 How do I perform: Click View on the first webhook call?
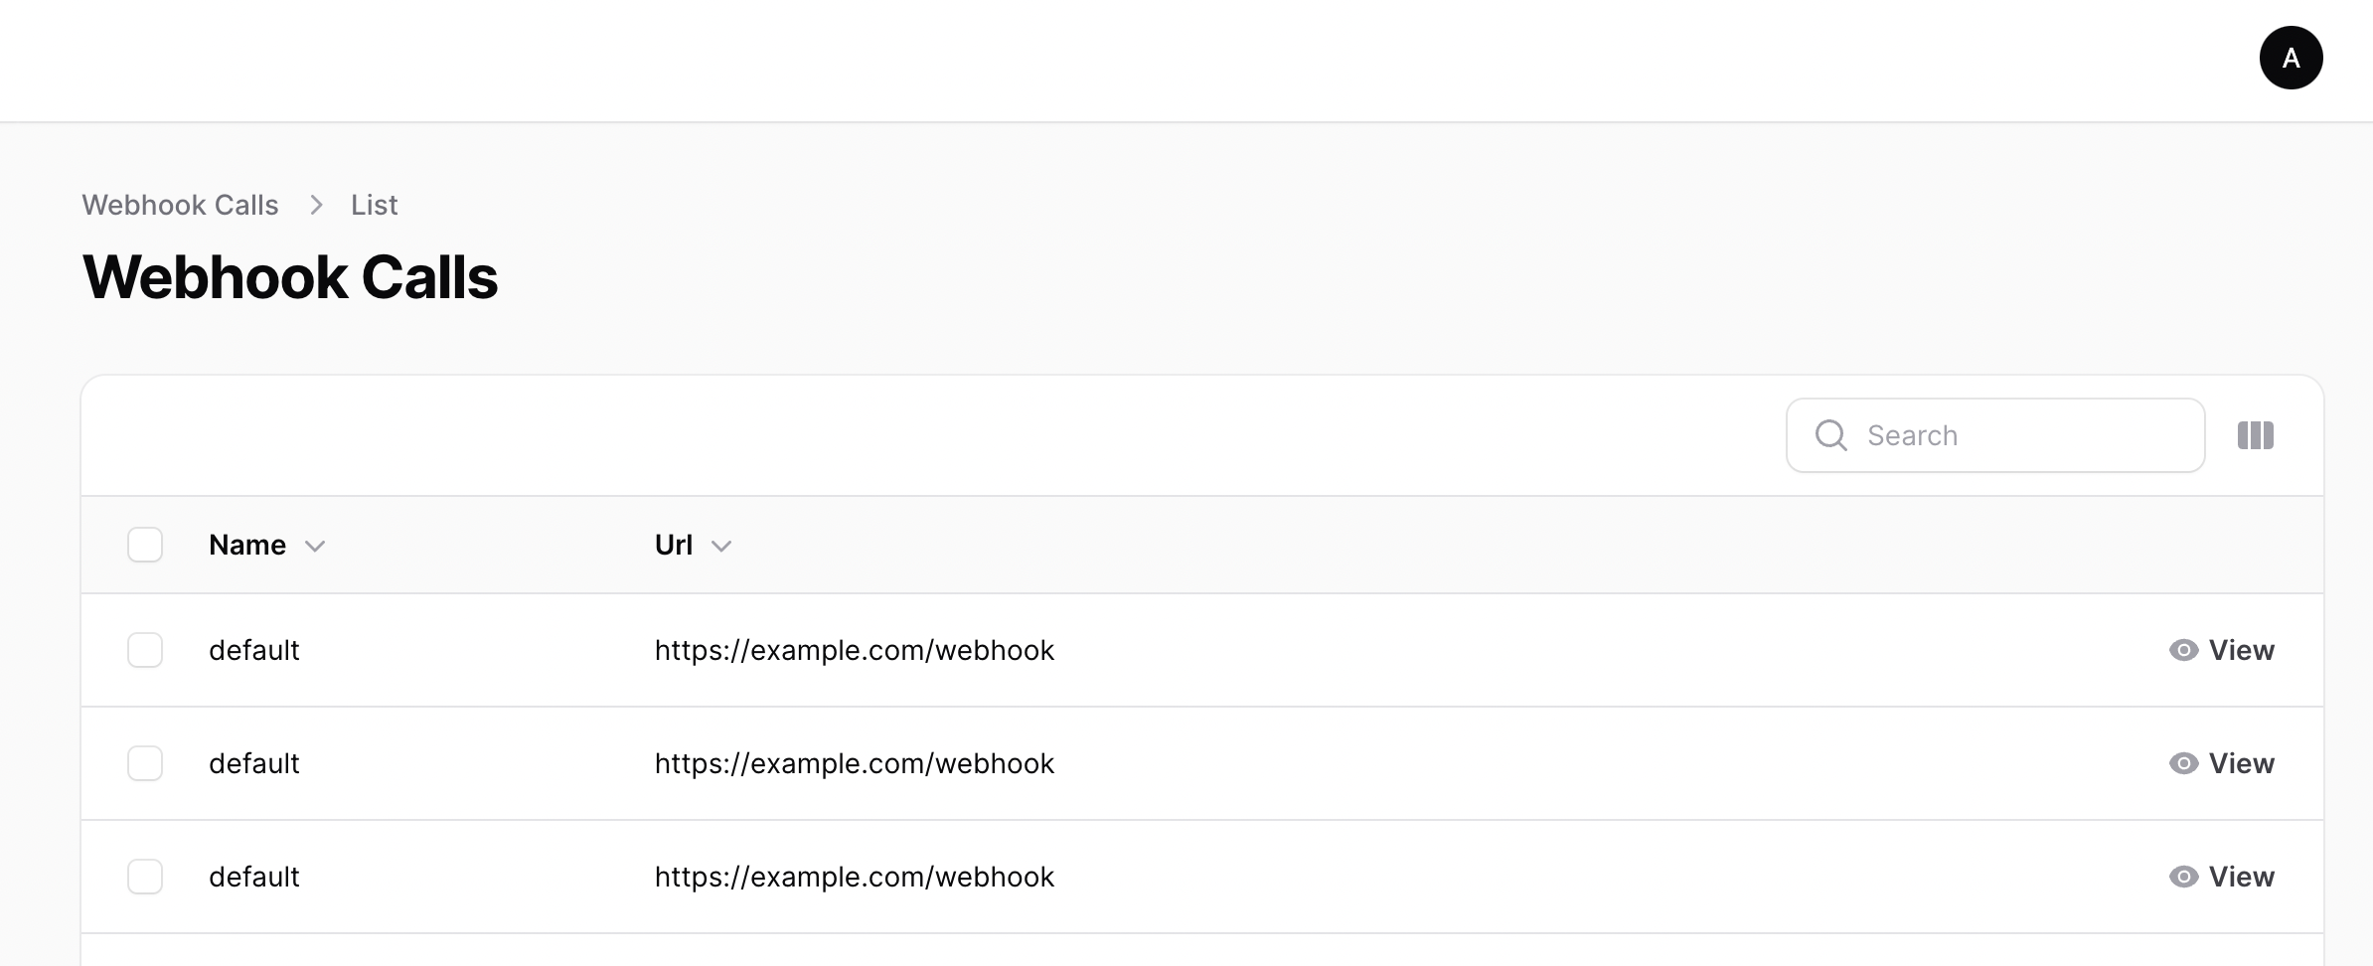(2241, 650)
